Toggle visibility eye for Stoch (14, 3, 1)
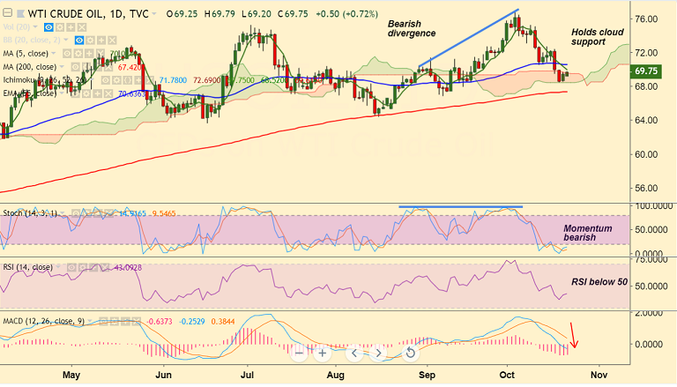677x387 pixels. pos(76,213)
